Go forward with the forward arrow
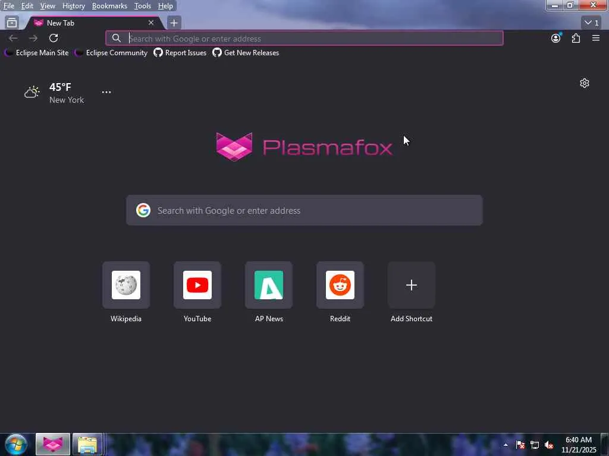The width and height of the screenshot is (609, 456). [x=33, y=38]
